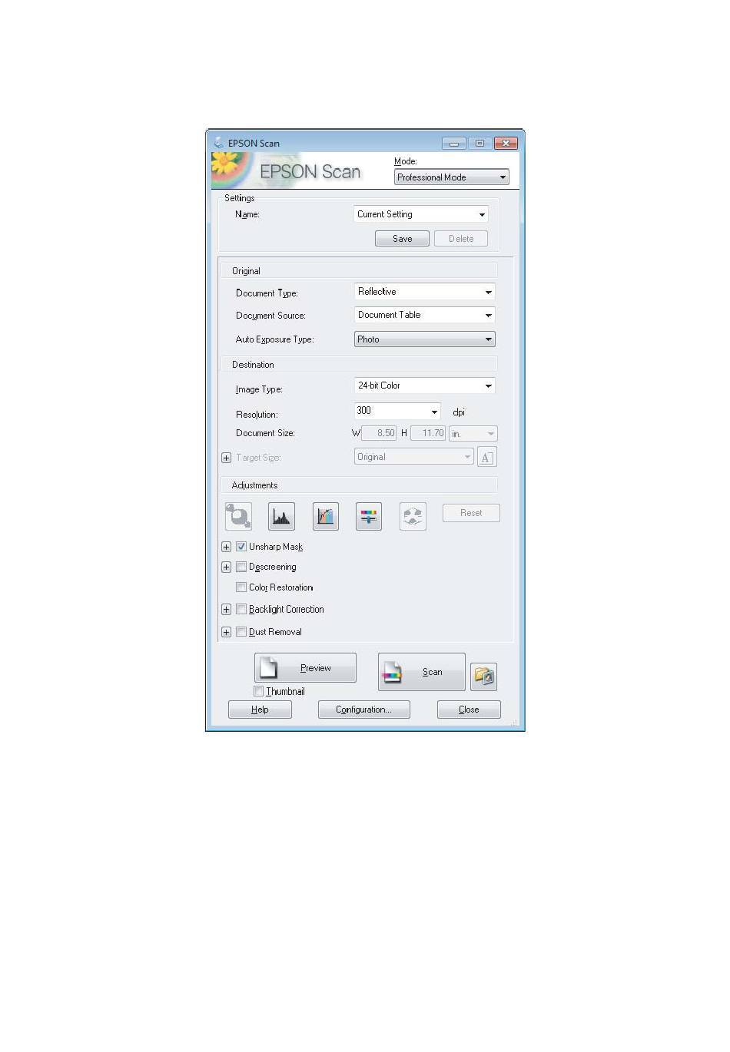The width and height of the screenshot is (730, 1052).
Task: Click the EPSON Scan title bar icon
Action: point(219,143)
